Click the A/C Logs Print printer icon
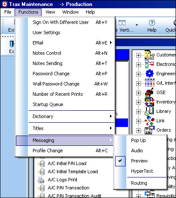This screenshot has width=176, height=198. click(x=42, y=180)
